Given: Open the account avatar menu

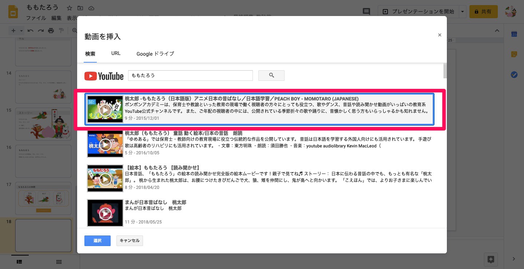Looking at the screenshot, I should (x=512, y=12).
